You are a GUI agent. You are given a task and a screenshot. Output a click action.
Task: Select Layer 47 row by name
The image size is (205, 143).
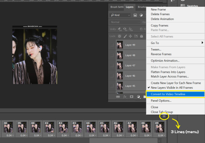click(130, 65)
